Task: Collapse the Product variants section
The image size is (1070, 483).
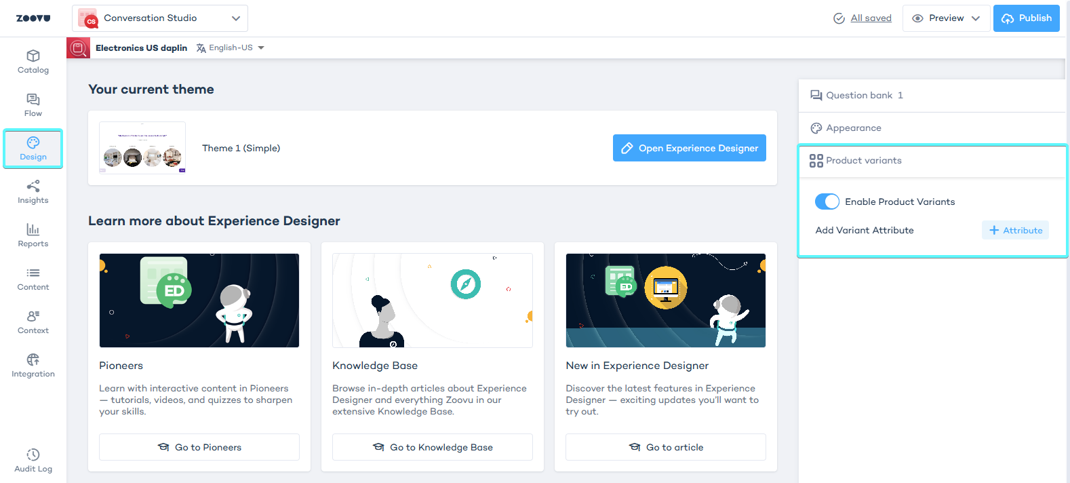Action: click(863, 161)
